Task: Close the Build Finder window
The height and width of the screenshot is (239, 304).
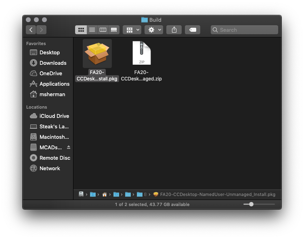Action: pyautogui.click(x=28, y=20)
